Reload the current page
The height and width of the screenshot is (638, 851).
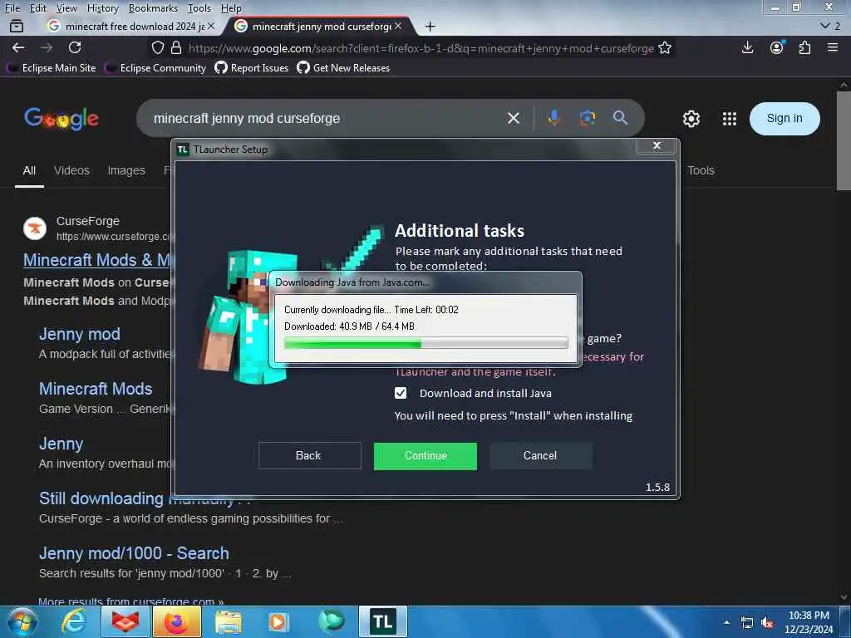(x=75, y=47)
